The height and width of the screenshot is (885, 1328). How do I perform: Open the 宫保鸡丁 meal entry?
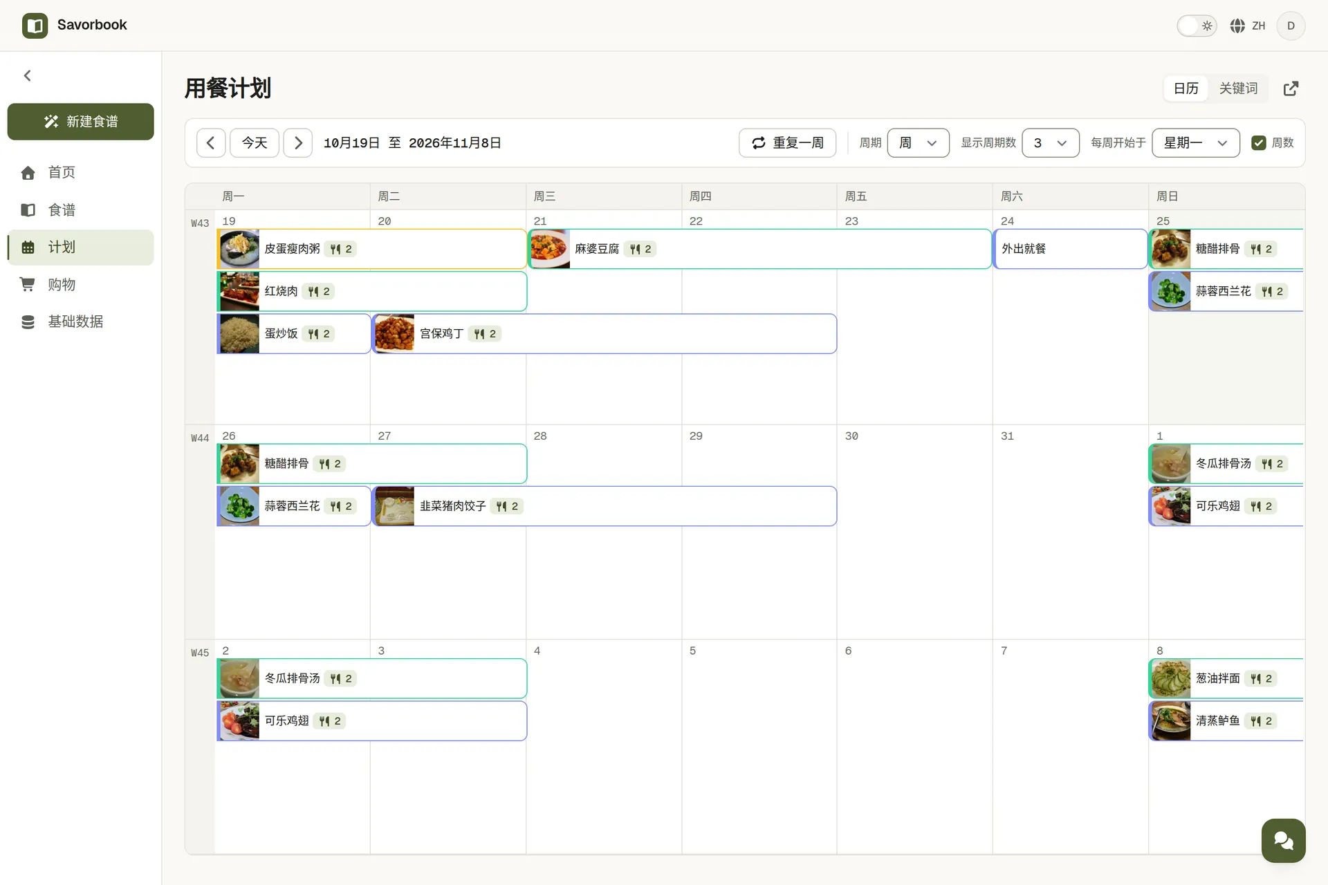point(605,333)
